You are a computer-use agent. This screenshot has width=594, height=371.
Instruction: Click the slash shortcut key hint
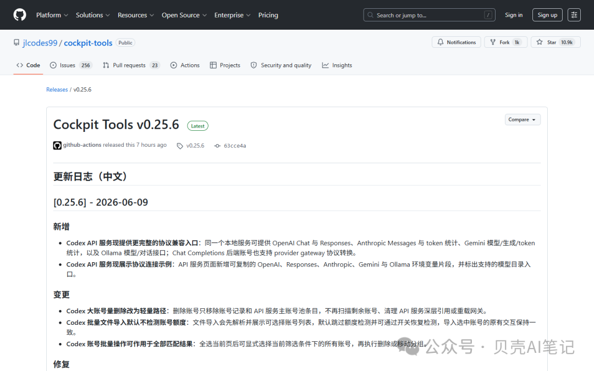[x=488, y=15]
